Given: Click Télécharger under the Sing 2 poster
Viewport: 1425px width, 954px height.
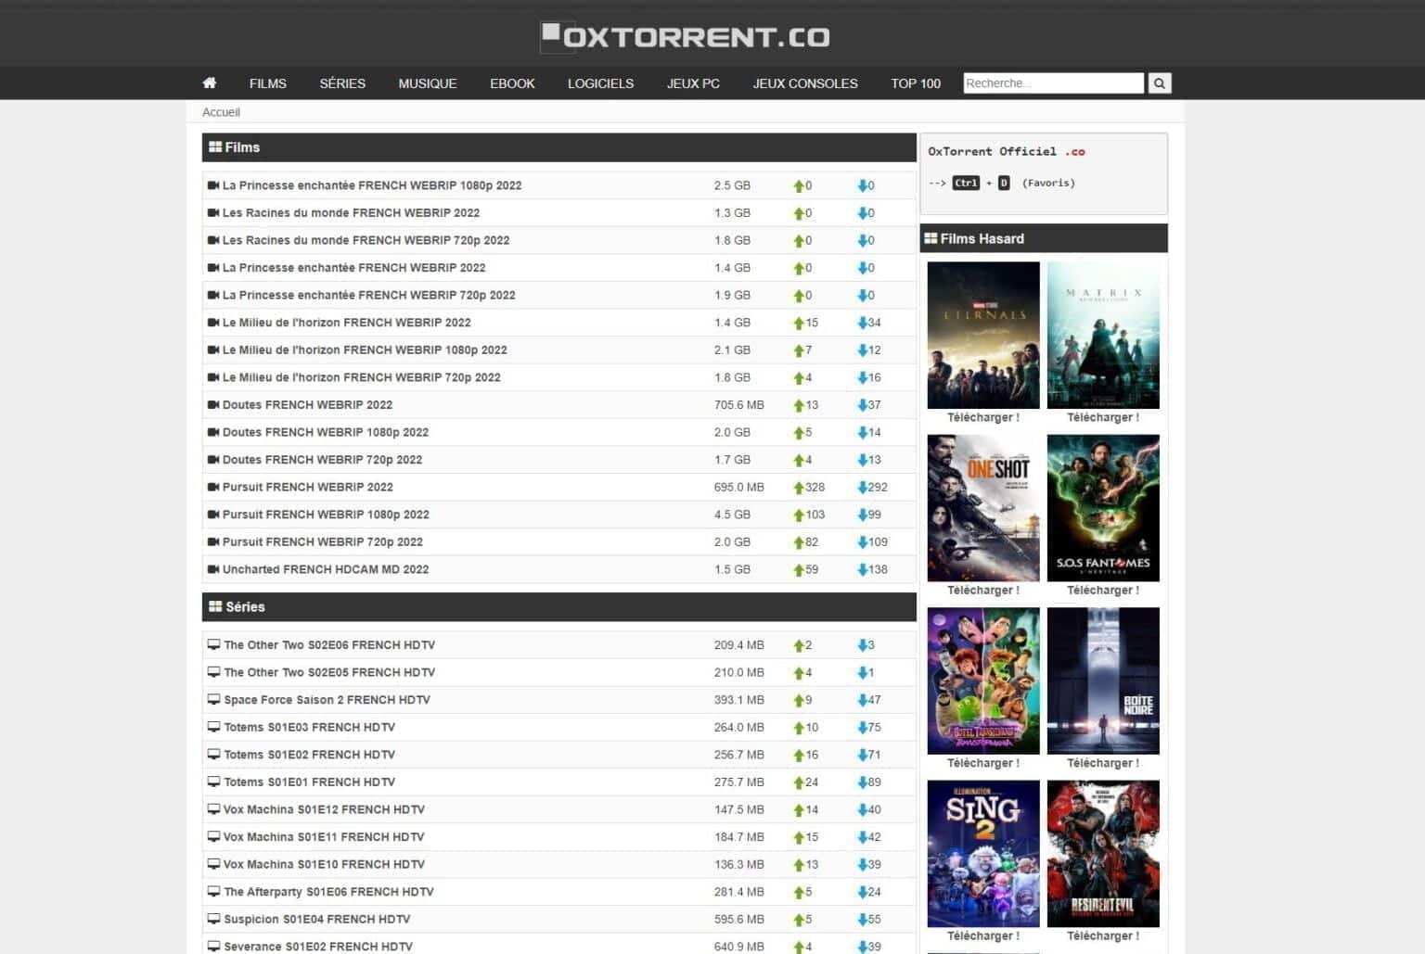Looking at the screenshot, I should [x=983, y=935].
